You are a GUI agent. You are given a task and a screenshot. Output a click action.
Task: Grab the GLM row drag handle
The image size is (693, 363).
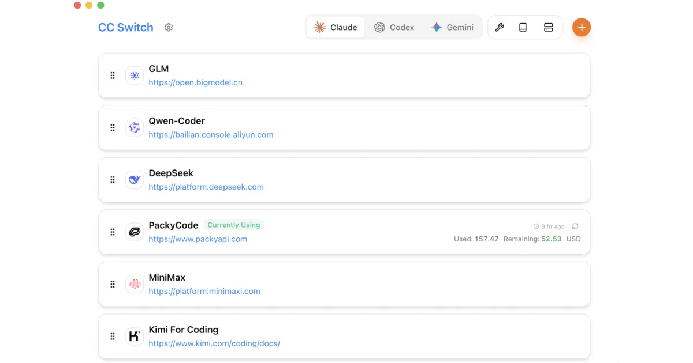pyautogui.click(x=113, y=75)
